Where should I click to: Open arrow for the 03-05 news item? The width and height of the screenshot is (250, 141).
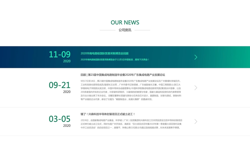[196, 122]
